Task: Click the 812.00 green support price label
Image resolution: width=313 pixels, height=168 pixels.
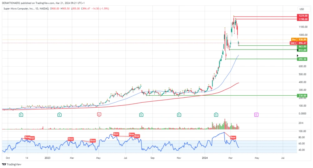Action: tap(302, 50)
